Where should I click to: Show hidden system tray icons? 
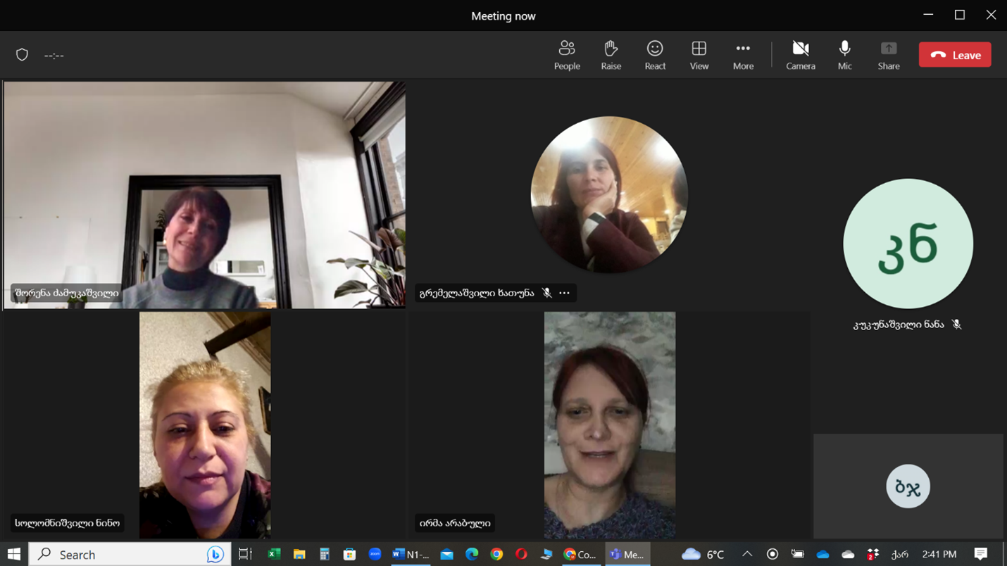(747, 555)
